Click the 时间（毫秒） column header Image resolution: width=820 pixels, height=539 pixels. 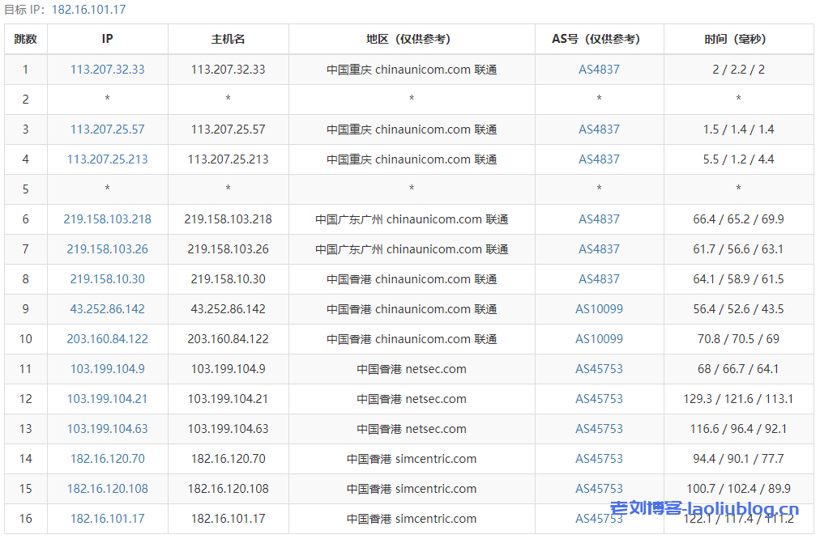738,39
